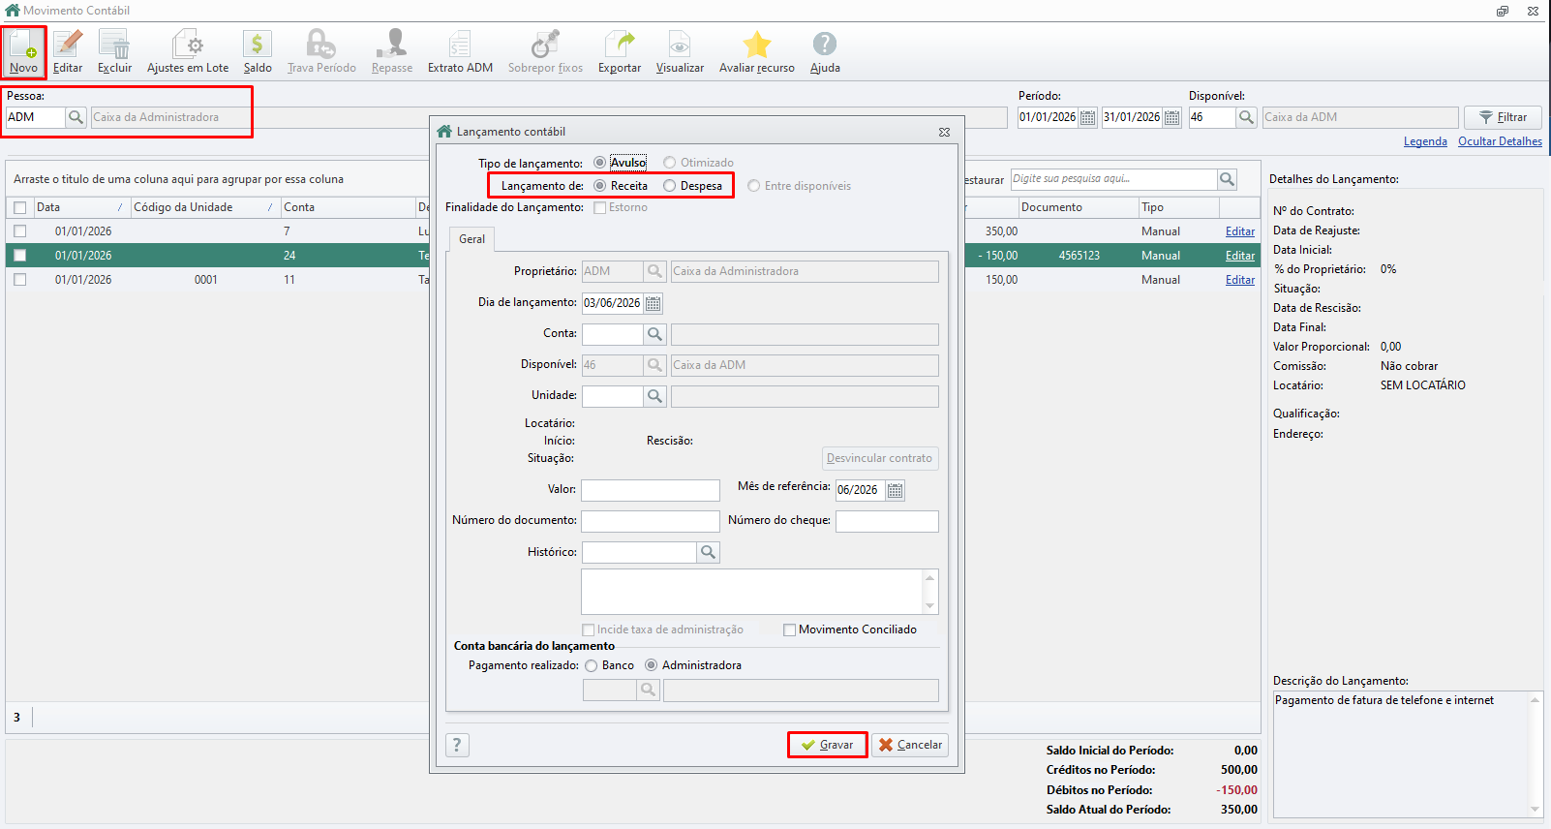The image size is (1551, 829).
Task: Open the Período start date calendar
Action: click(1088, 117)
